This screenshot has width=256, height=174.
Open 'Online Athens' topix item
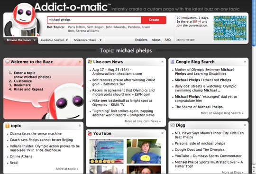(x=21, y=156)
